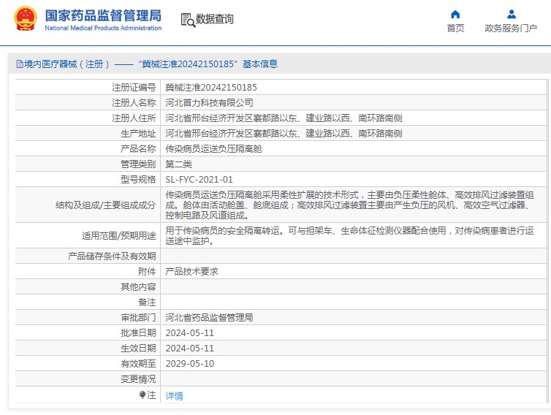Click 生效日期 value 2024-05-11

(190, 349)
